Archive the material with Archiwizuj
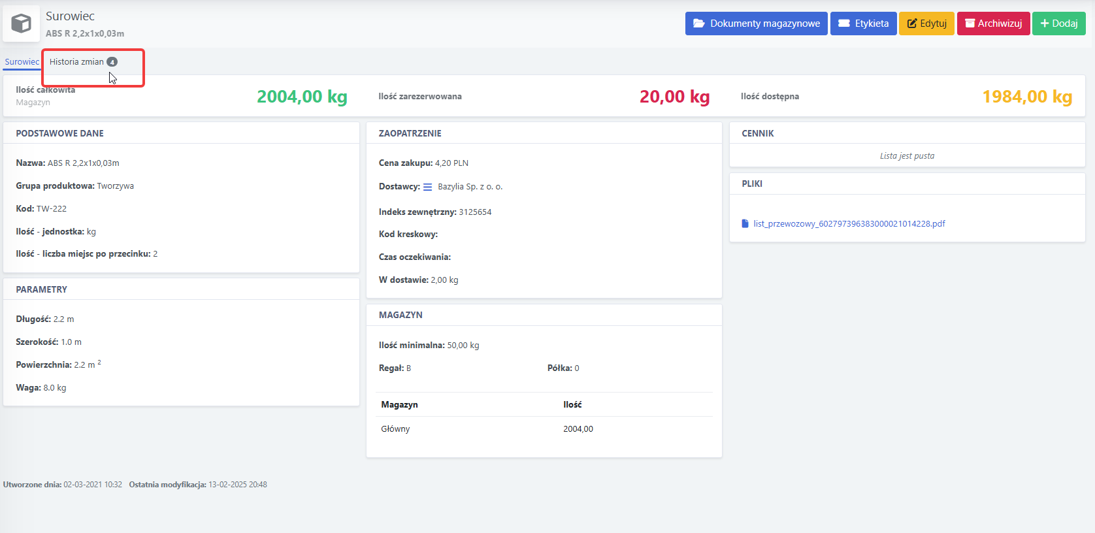This screenshot has height=533, width=1095. point(993,24)
